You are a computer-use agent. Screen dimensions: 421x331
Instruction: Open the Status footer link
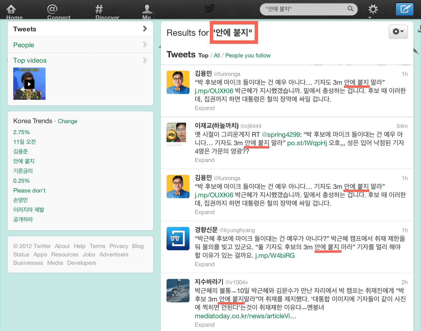coord(21,254)
